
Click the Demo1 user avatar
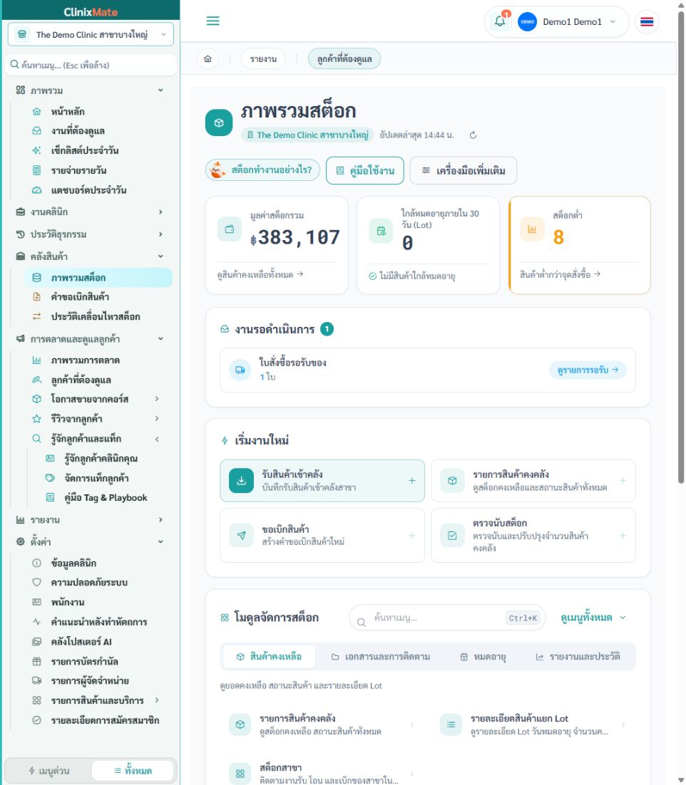pyautogui.click(x=527, y=22)
